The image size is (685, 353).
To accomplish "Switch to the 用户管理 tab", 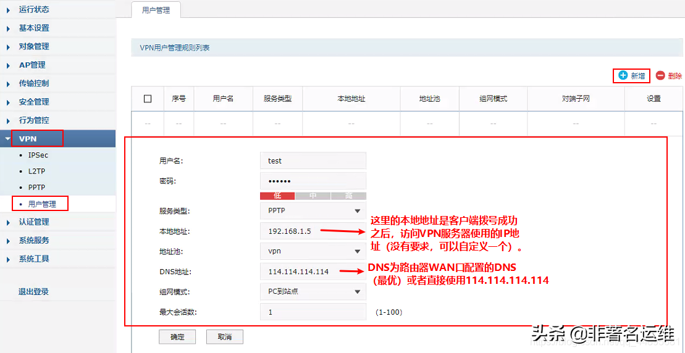I will (156, 10).
